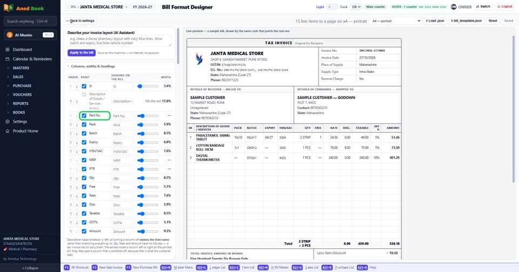Image resolution: width=519 pixels, height=272 pixels.
Task: Click the Load .json button
Action: [x=435, y=21]
